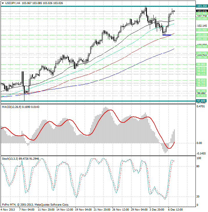
Task: Click the 26 Nov 12:00 time label
Action: pos(120,210)
